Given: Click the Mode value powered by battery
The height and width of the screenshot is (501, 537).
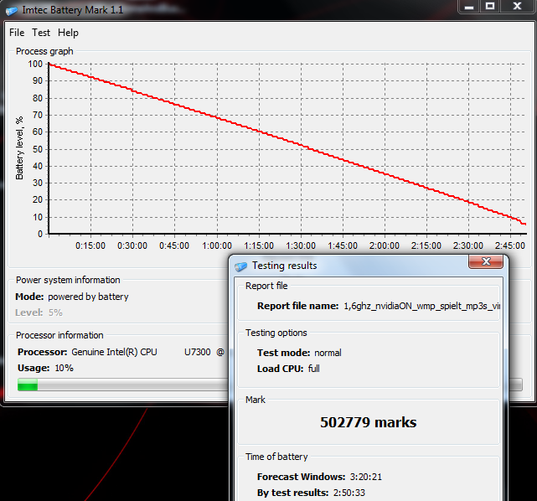Looking at the screenshot, I should (x=88, y=297).
